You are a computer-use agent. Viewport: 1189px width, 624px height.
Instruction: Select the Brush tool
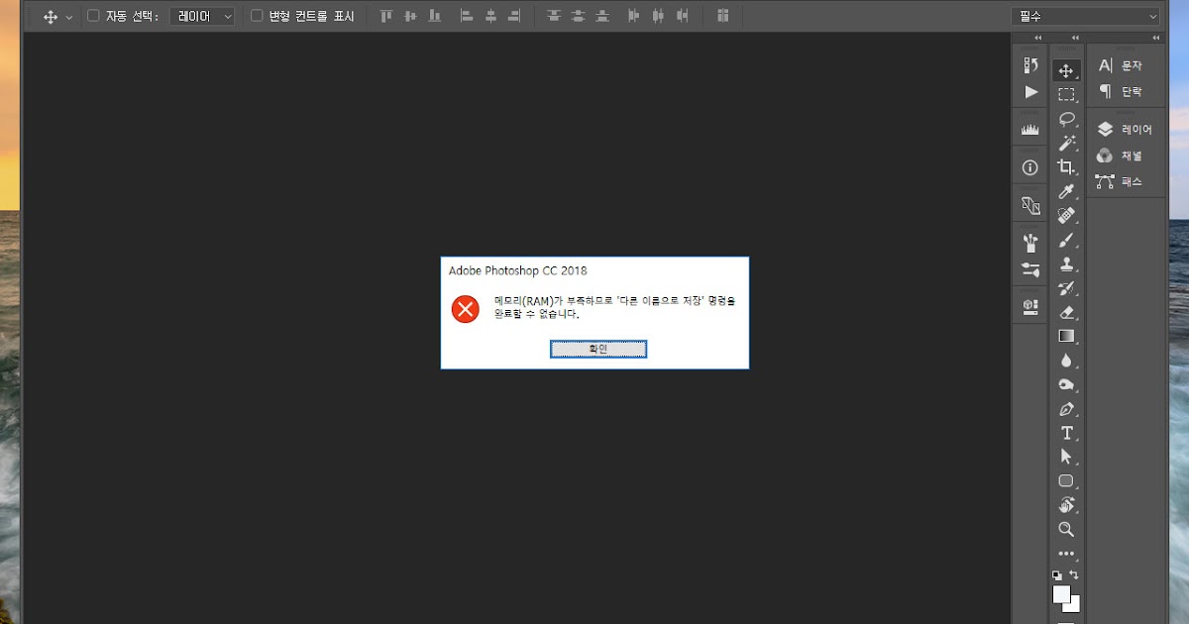(x=1066, y=240)
